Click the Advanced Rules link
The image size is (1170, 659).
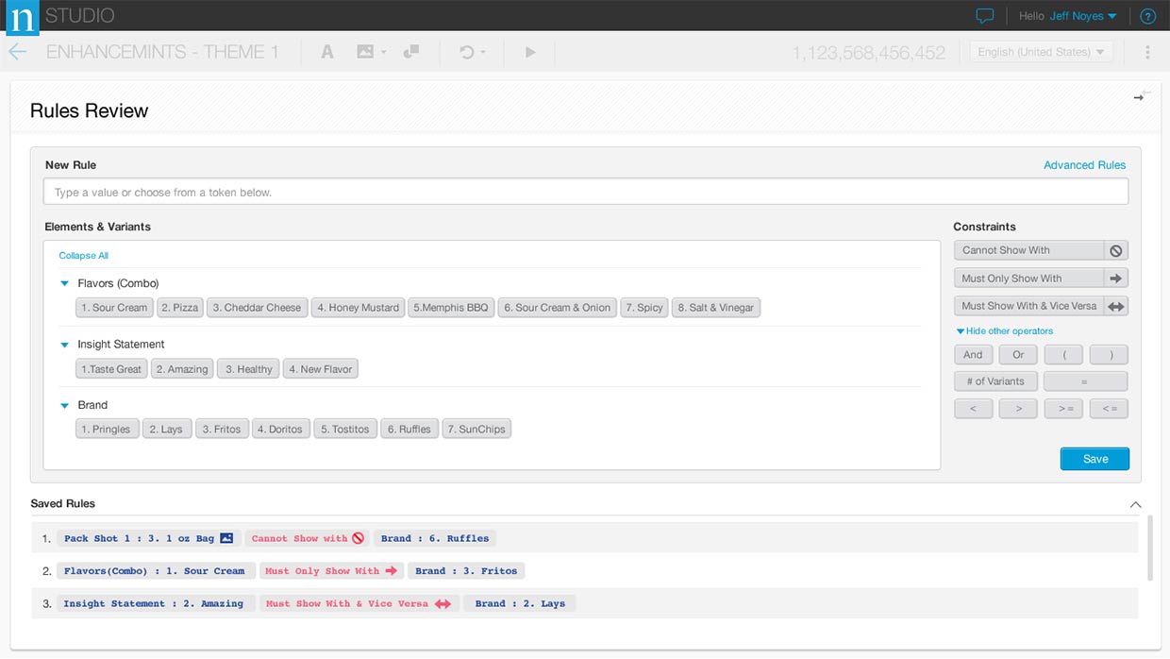pos(1084,165)
